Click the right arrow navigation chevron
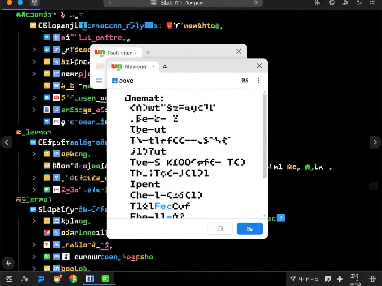The height and width of the screenshot is (286, 382). tap(375, 142)
